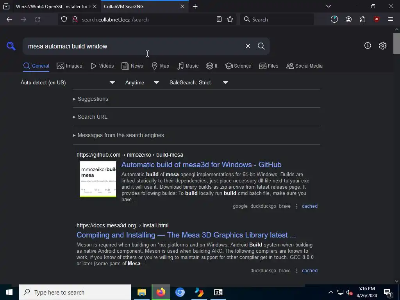Focus the Firefox address bar

pos(148,20)
